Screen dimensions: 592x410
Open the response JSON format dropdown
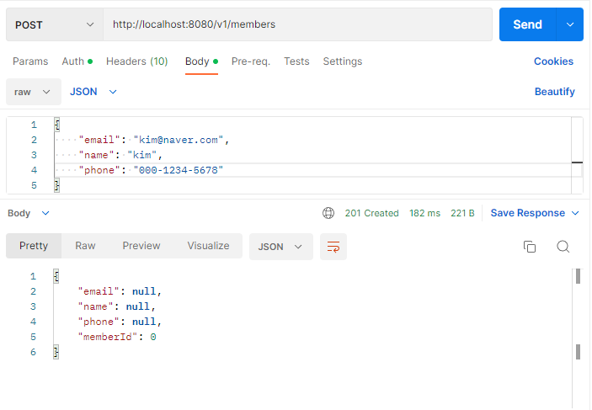pos(281,247)
